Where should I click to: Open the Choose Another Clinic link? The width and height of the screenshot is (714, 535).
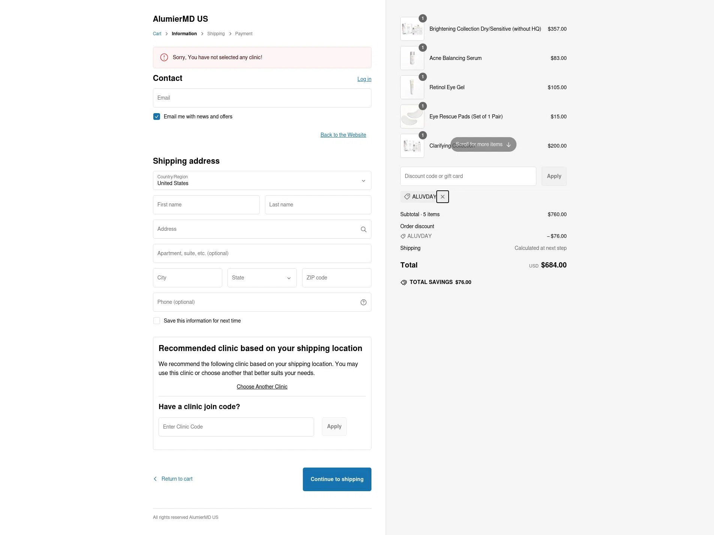[262, 387]
